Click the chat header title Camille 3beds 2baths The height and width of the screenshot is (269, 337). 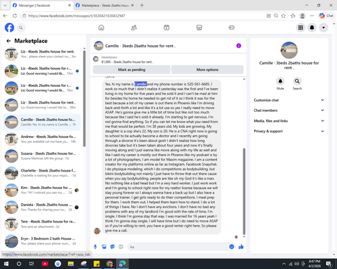[140, 46]
